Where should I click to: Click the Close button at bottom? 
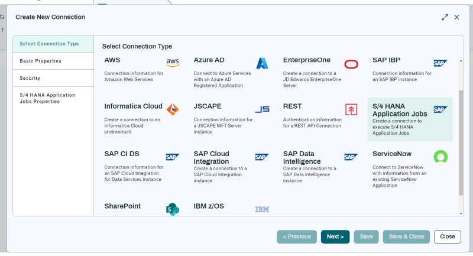[448, 236]
